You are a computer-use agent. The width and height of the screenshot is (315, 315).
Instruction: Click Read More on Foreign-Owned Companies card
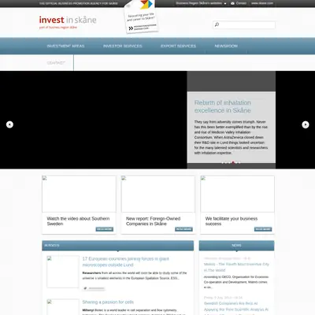(x=183, y=229)
